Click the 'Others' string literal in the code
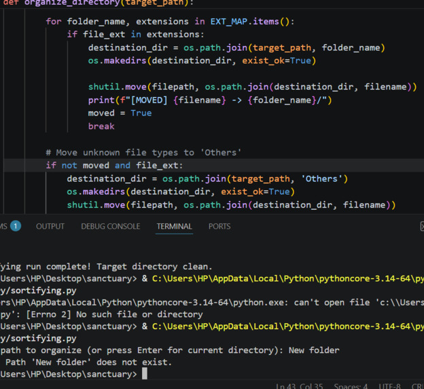The height and width of the screenshot is (389, 424). coord(321,179)
